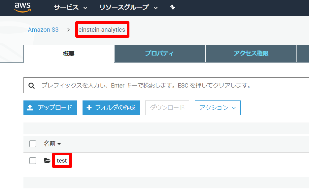Expand the サービス menu
The width and height of the screenshot is (309, 191).
[70, 8]
